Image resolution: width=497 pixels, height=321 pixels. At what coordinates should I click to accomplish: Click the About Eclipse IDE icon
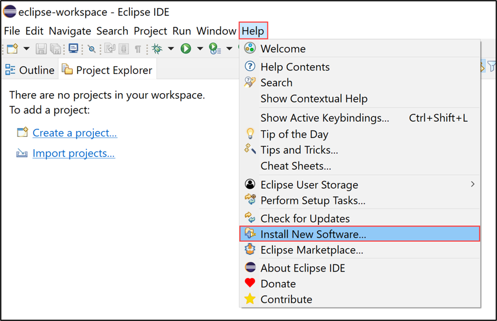(250, 267)
